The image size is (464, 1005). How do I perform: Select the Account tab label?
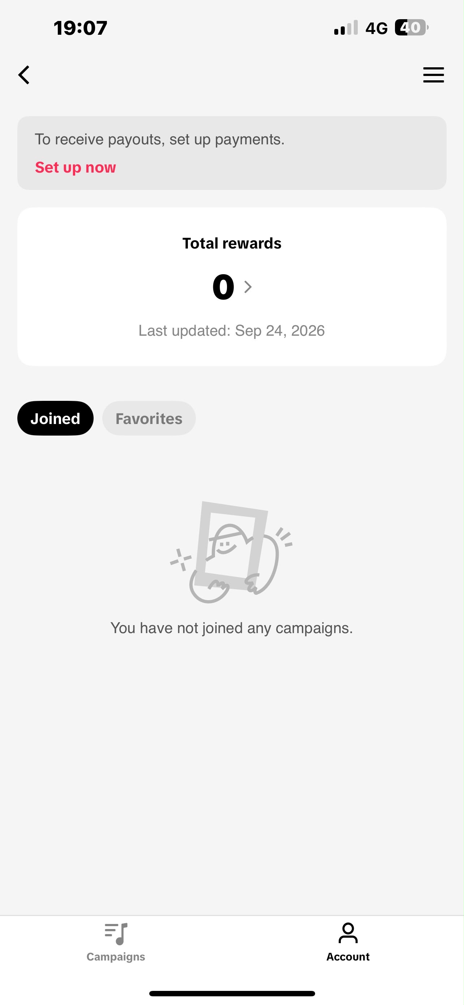point(348,957)
